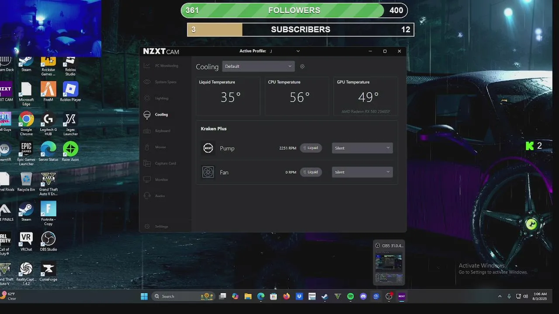This screenshot has width=559, height=314.
Task: Select the Razer Axon desktop icon
Action: (x=70, y=152)
